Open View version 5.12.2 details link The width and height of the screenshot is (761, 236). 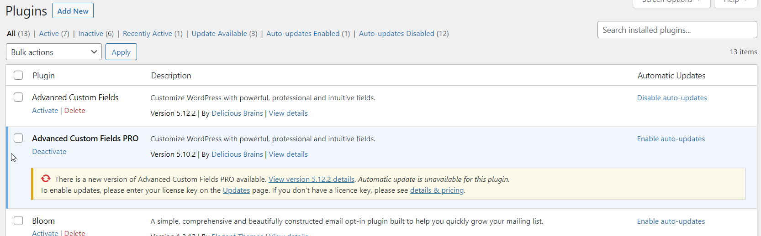click(x=311, y=179)
